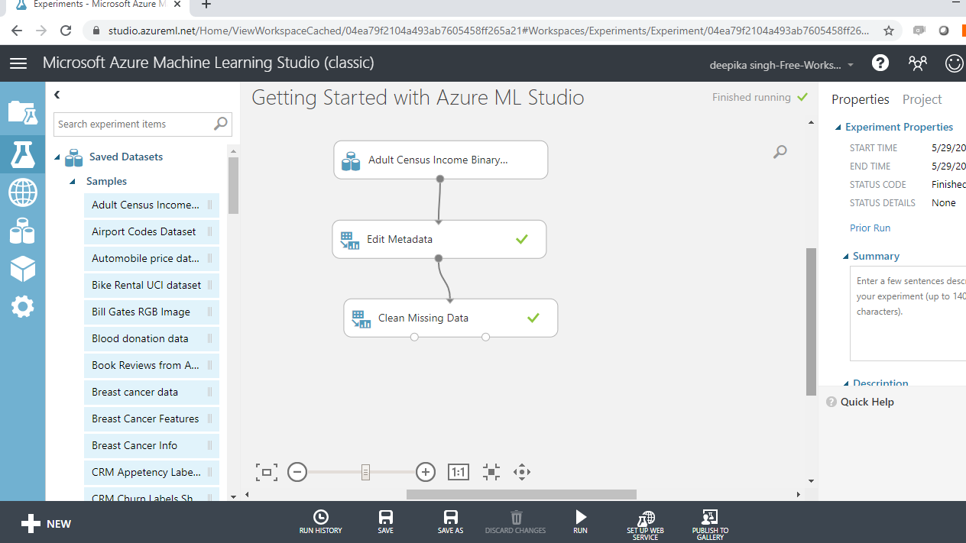Click Clean Missing Data right output port
Image resolution: width=966 pixels, height=543 pixels.
click(x=486, y=337)
